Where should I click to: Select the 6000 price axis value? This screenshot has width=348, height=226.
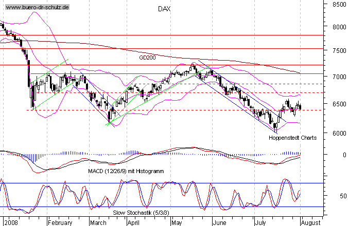pos(337,133)
